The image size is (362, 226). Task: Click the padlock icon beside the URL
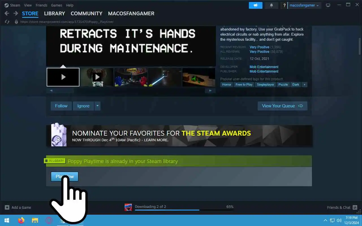(x=16, y=22)
